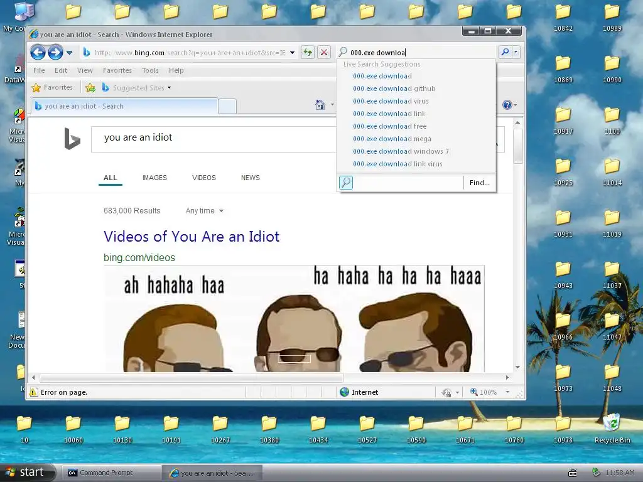This screenshot has height=482, width=643.
Task: Click the 'ah hahaha haa' video thumbnail
Action: tap(294, 319)
